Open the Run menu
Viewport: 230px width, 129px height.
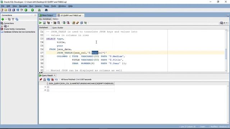pos(31,6)
